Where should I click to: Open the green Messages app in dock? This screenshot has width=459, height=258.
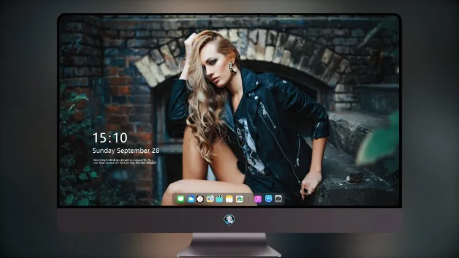click(x=181, y=199)
